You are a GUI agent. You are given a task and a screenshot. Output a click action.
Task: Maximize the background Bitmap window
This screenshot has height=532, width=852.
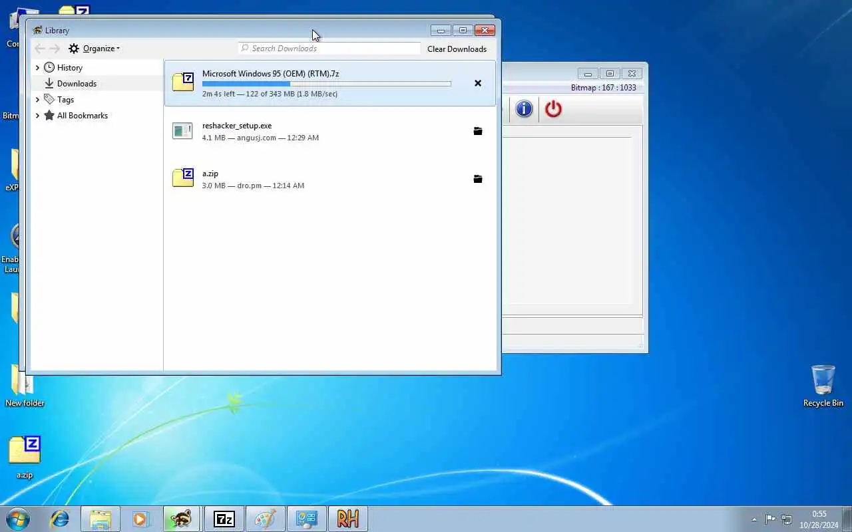610,74
